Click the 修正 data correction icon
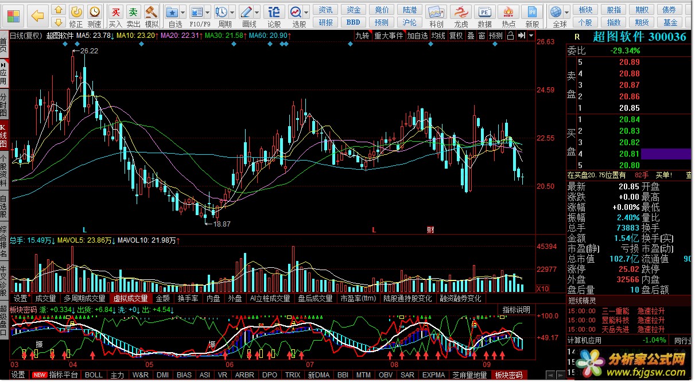695x382 pixels. coord(76,11)
